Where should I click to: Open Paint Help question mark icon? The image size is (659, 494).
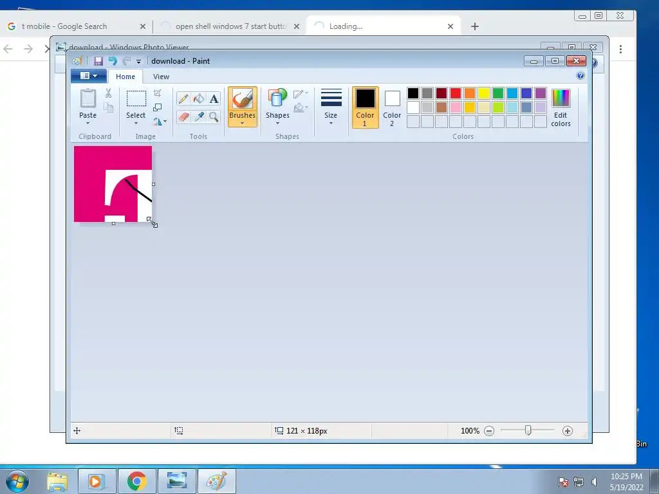(580, 76)
